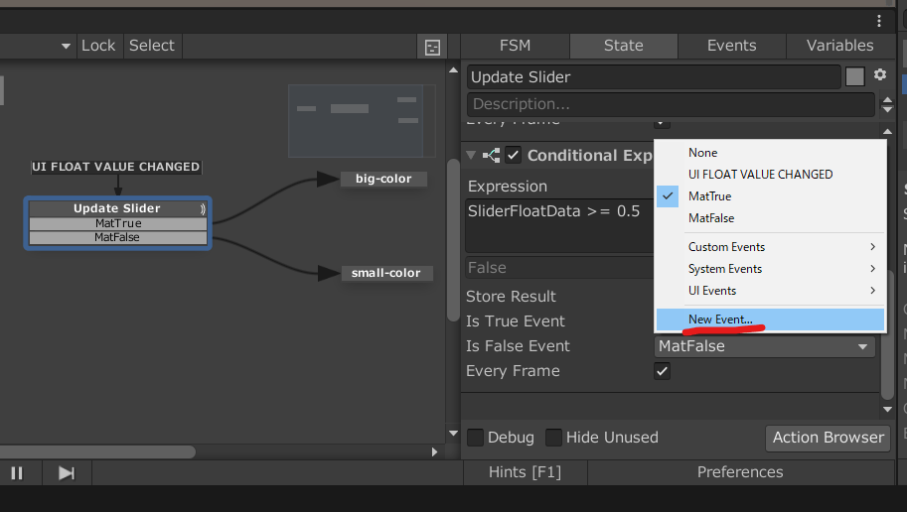
Task: Collapse the Conditional Expression action foldout
Action: (x=470, y=155)
